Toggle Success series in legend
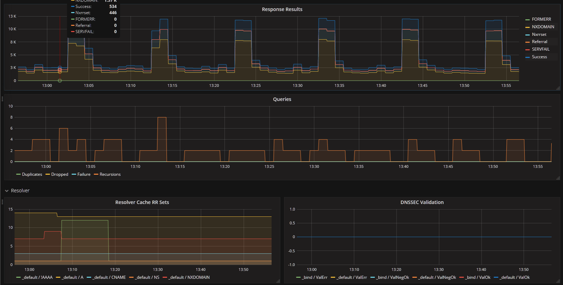This screenshot has width=563, height=285. (539, 57)
